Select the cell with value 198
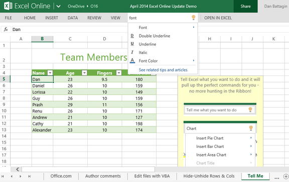 tap(139, 123)
